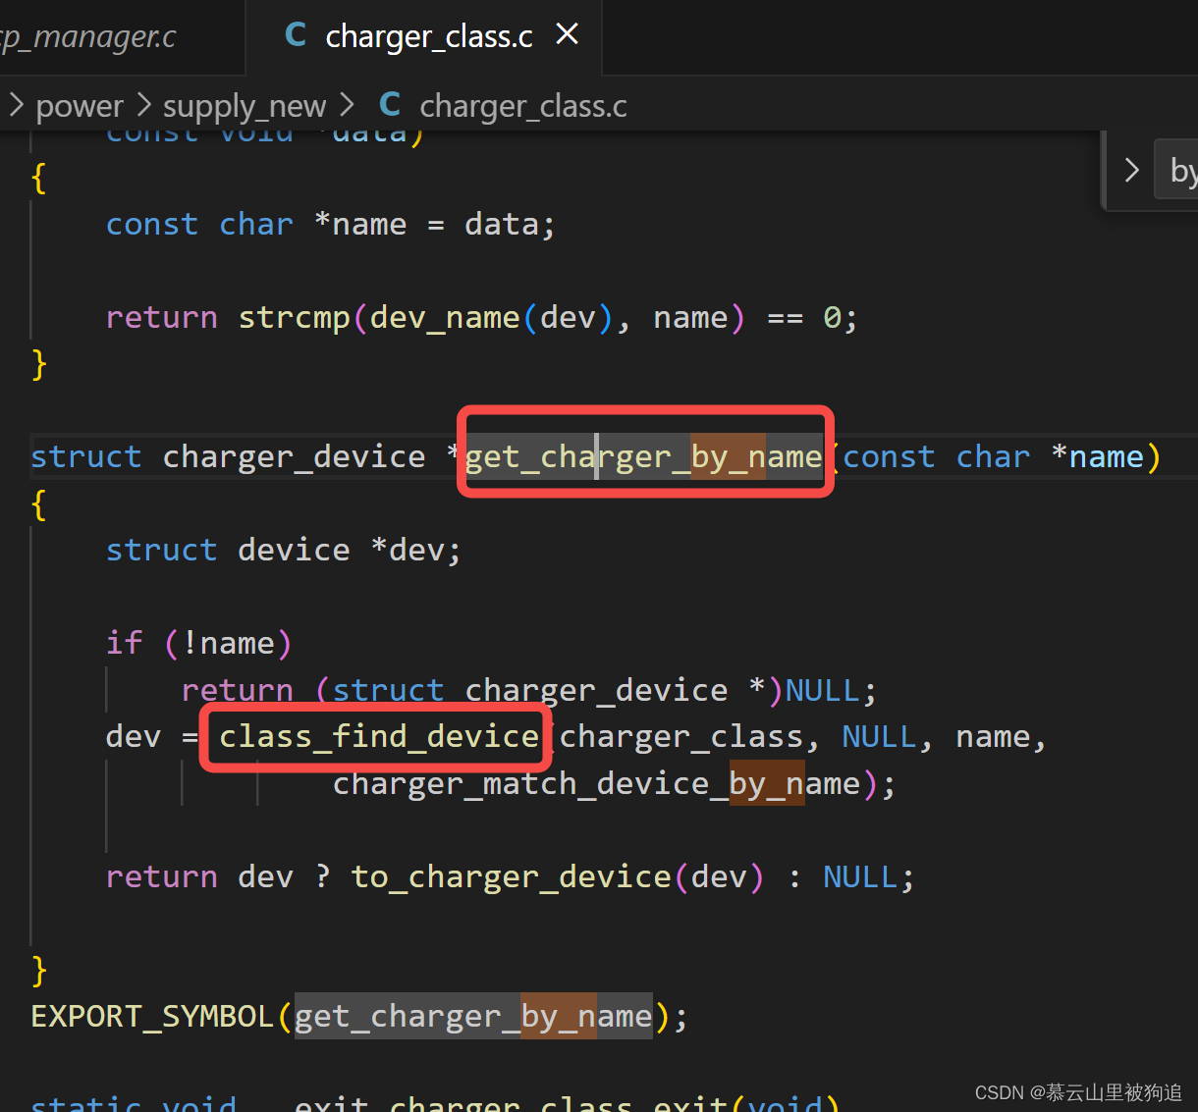Click the charger_class.c breadcrumb entry
This screenshot has width=1198, height=1112.
(523, 105)
